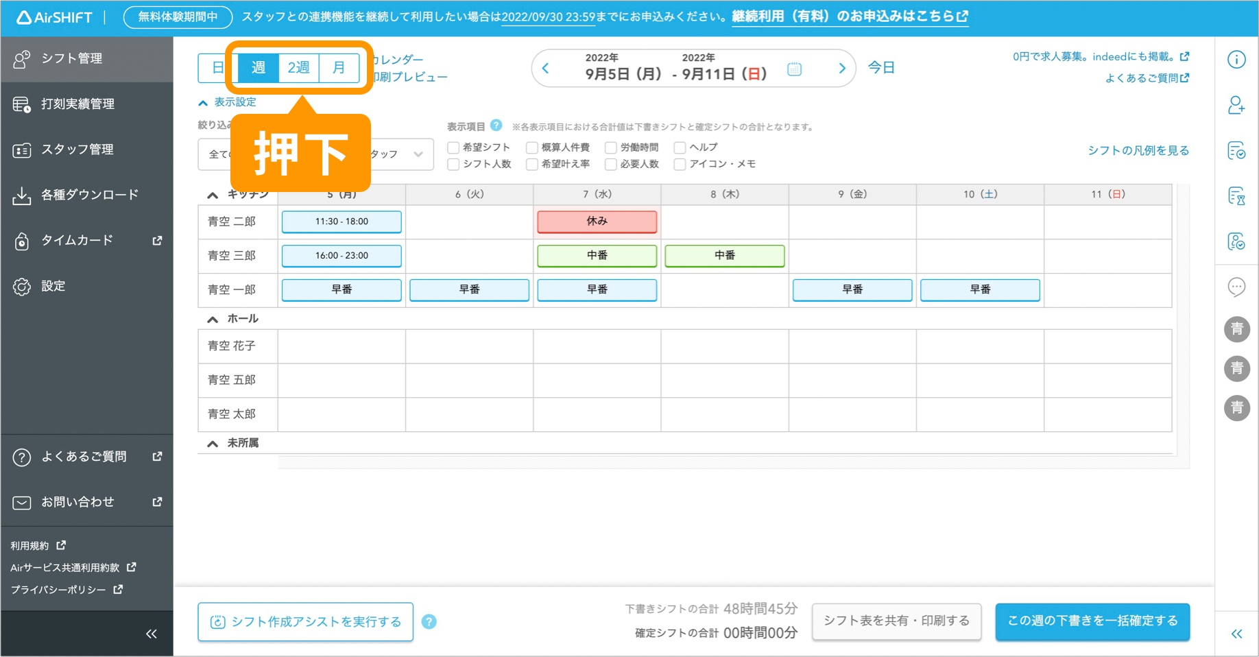Screen dimensions: 1259x657
Task: Enable the 希望シフト checkbox
Action: coord(453,147)
